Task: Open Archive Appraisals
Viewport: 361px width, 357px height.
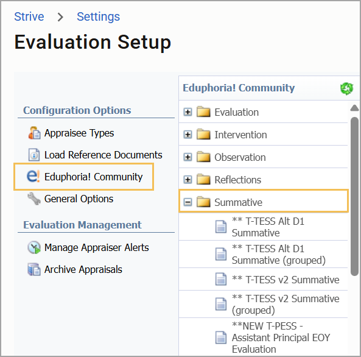Action: coord(83,269)
